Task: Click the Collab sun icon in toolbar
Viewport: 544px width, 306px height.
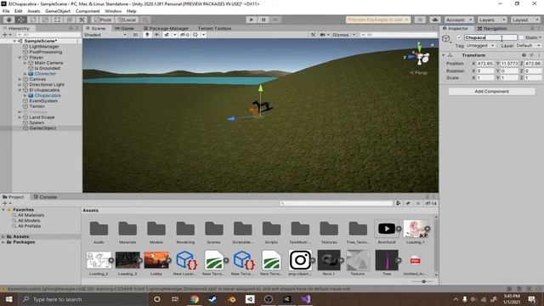Action: click(420, 20)
